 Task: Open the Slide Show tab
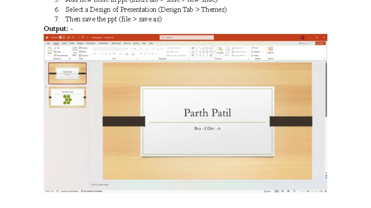pos(116,43)
